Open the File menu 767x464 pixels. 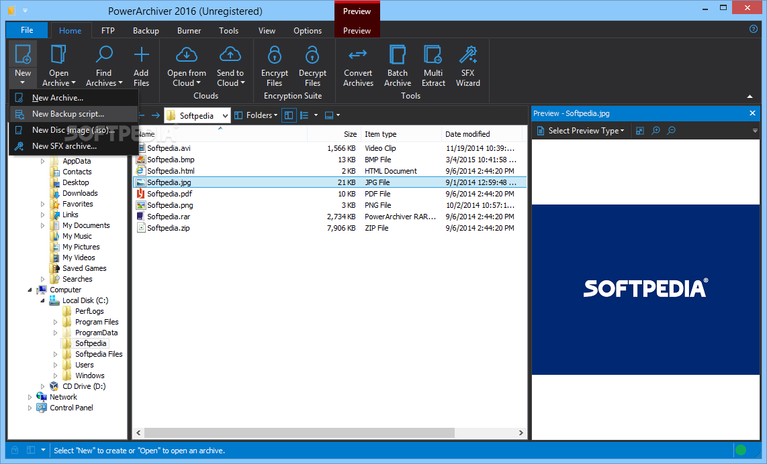pyautogui.click(x=27, y=30)
